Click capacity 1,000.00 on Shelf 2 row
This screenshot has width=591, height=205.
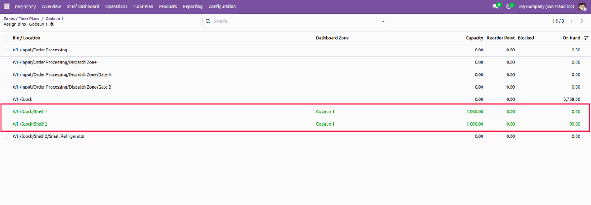pyautogui.click(x=475, y=124)
